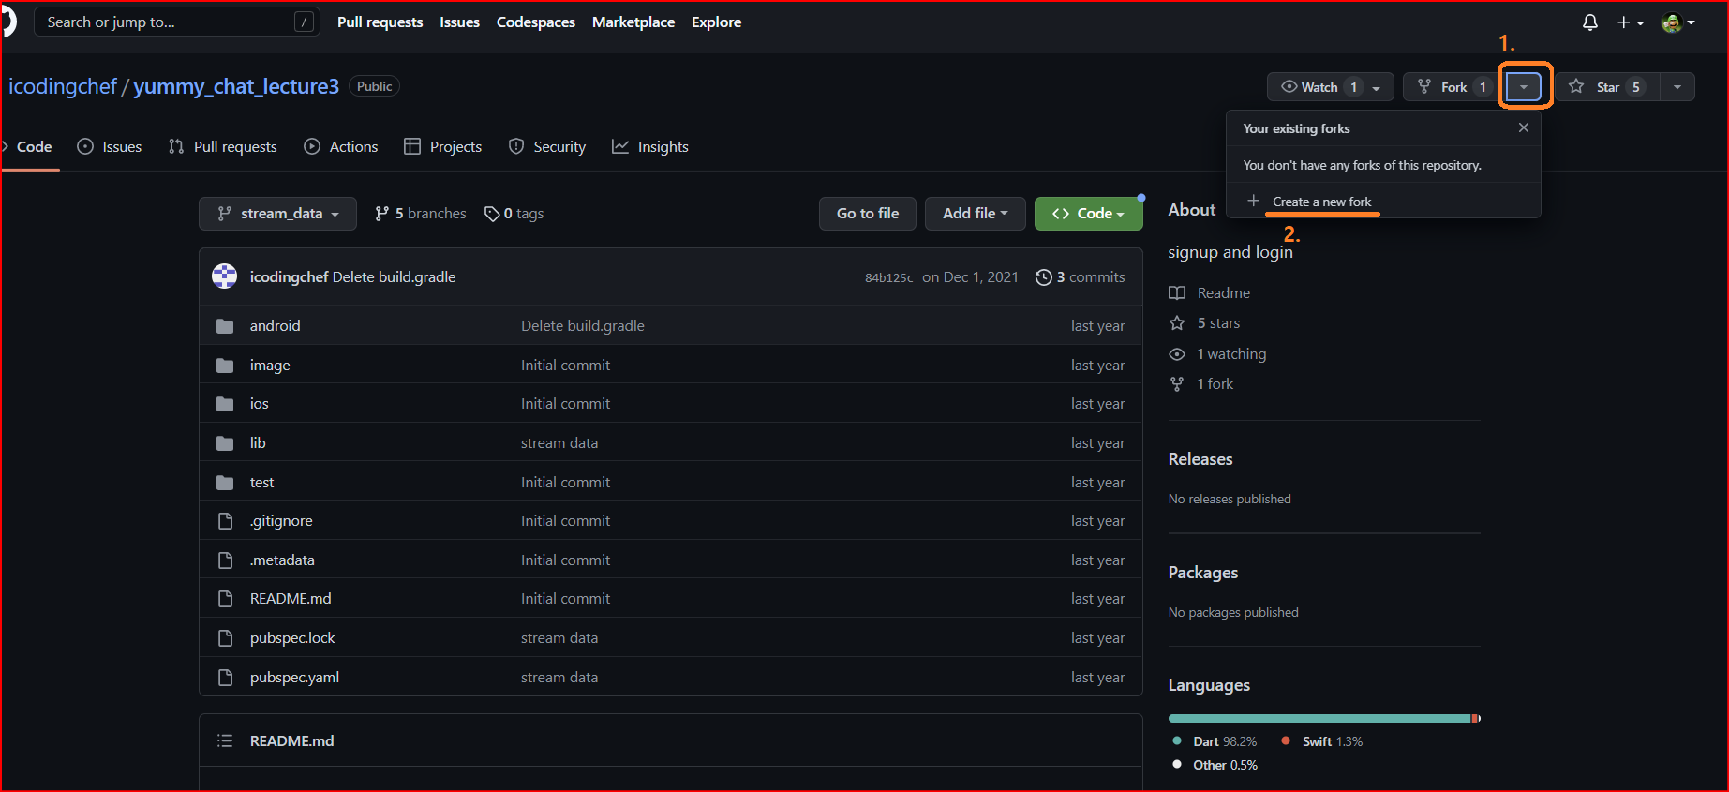Open the android folder
The height and width of the screenshot is (792, 1729).
[275, 326]
